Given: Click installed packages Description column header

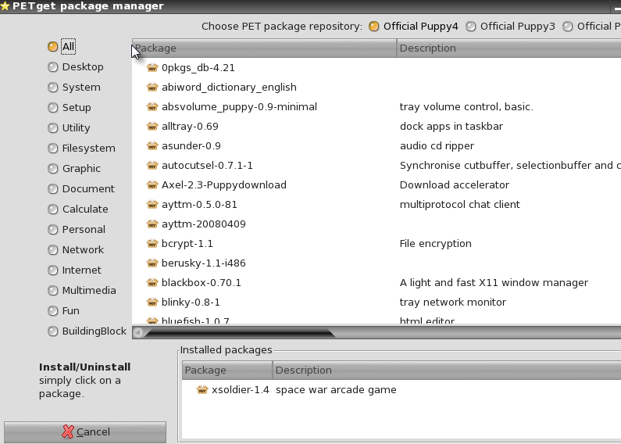Looking at the screenshot, I should tap(447, 371).
